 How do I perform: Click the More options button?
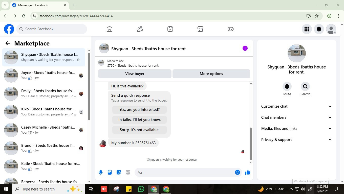point(211,74)
